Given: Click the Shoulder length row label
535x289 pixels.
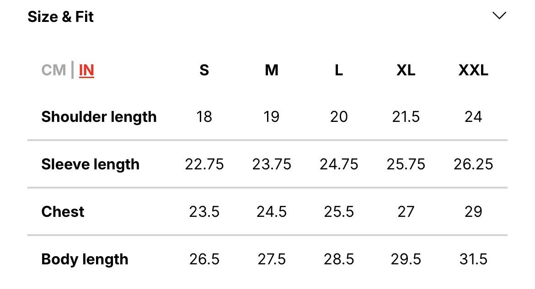Looking at the screenshot, I should tap(99, 117).
